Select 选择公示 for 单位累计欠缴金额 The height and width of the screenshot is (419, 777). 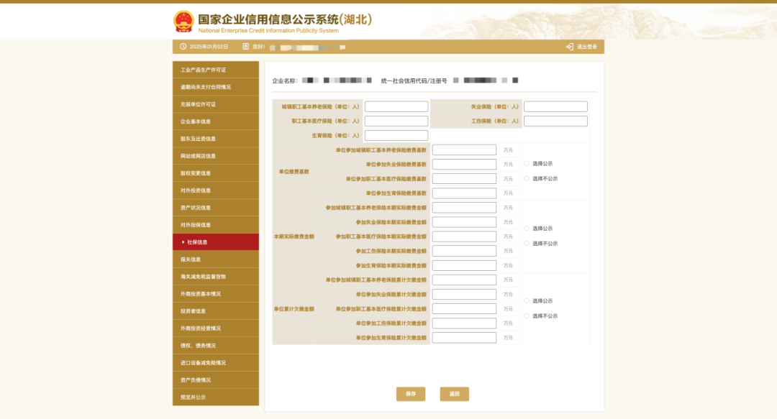[x=526, y=300]
